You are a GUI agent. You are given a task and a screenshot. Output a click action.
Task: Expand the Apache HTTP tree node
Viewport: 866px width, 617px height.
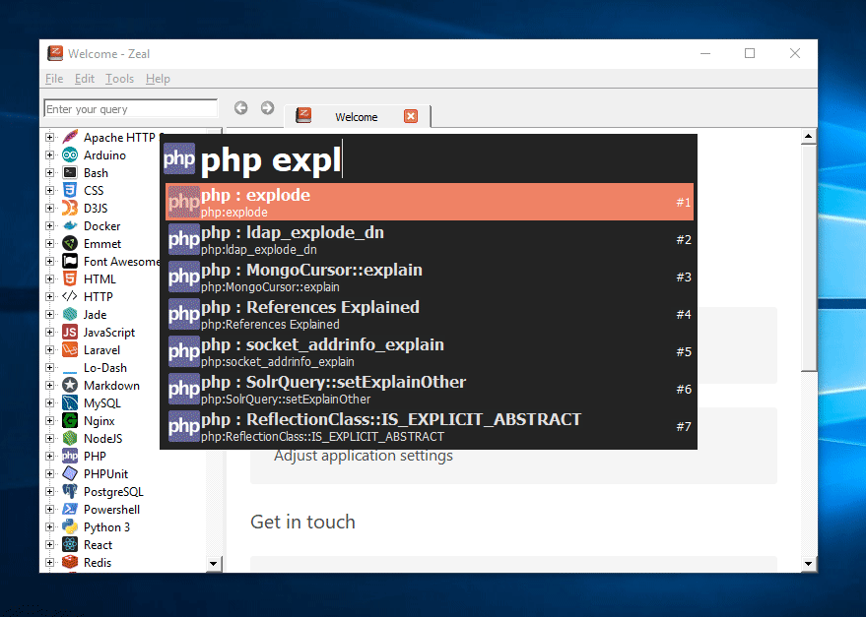click(49, 137)
